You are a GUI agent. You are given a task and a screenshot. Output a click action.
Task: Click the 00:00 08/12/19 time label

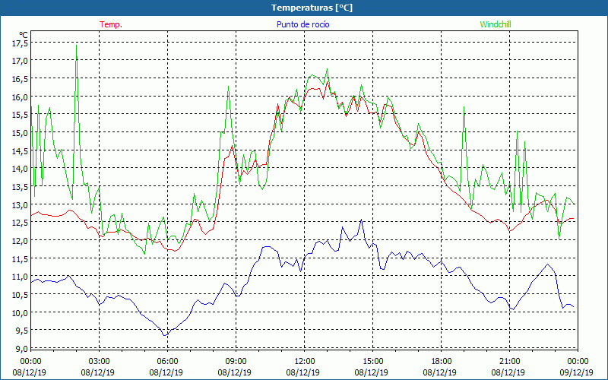point(30,367)
